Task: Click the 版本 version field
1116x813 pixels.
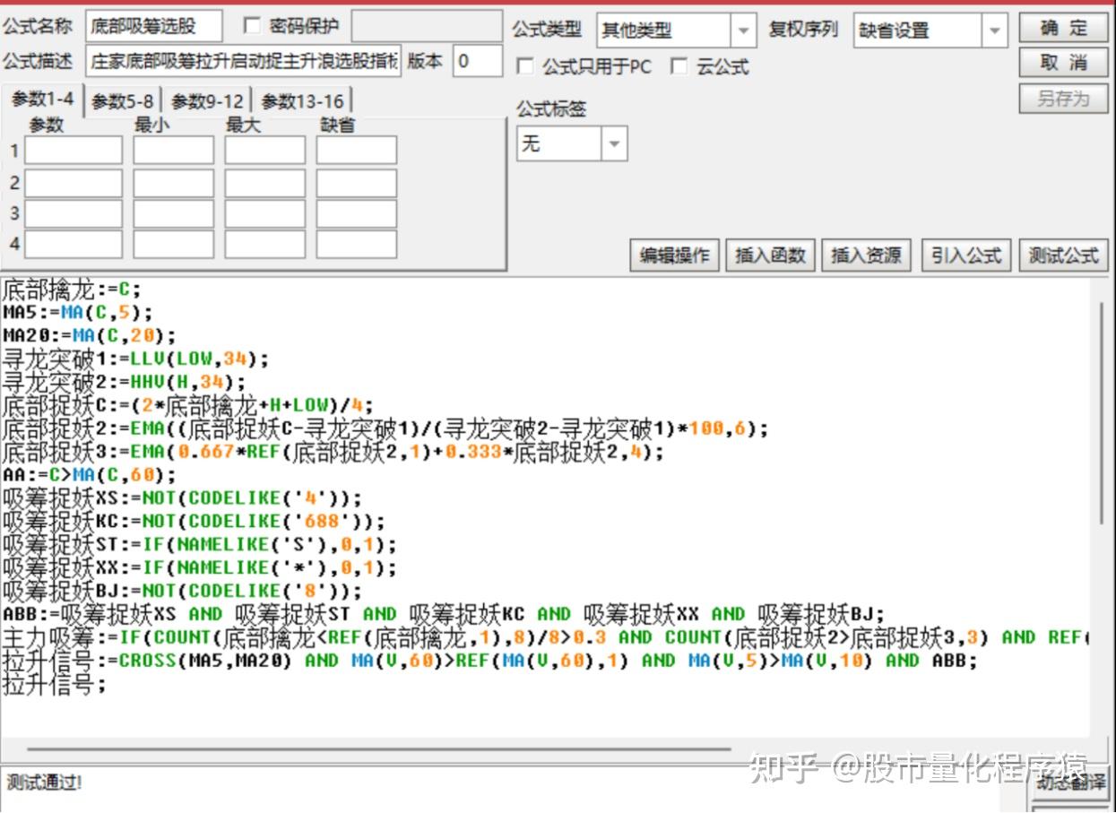Action: (x=478, y=61)
